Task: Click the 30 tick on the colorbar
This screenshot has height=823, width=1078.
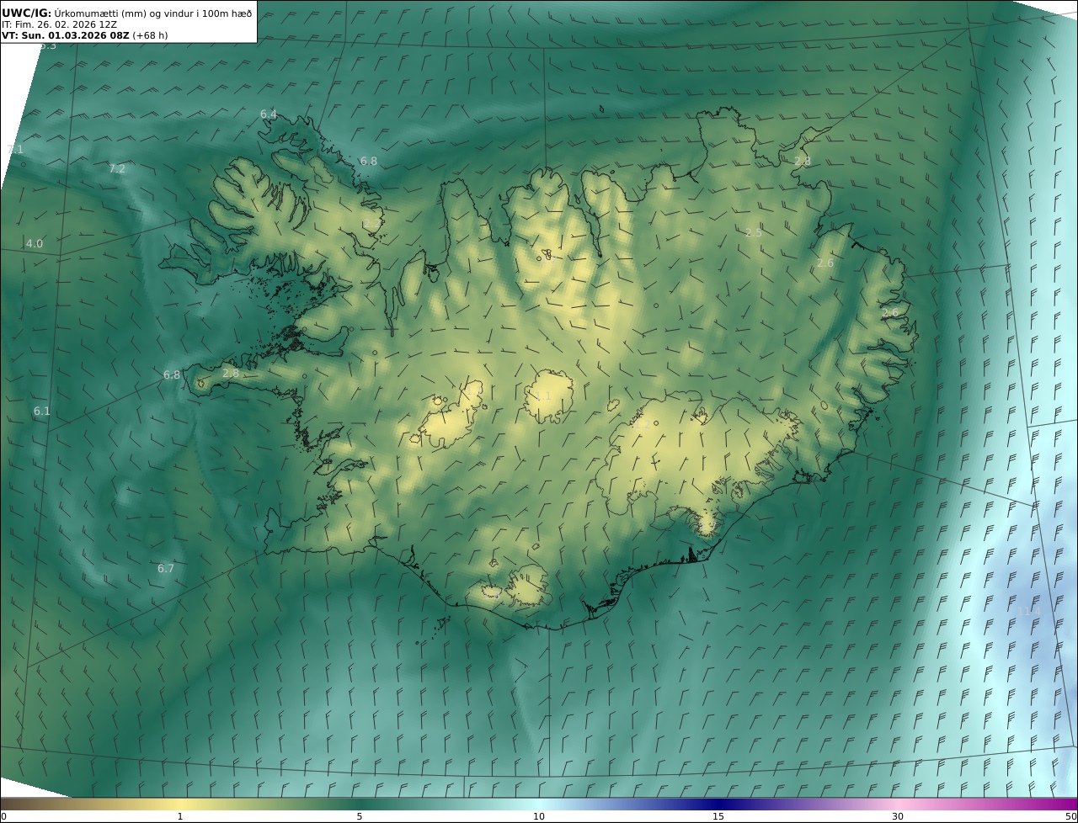Action: point(898,816)
